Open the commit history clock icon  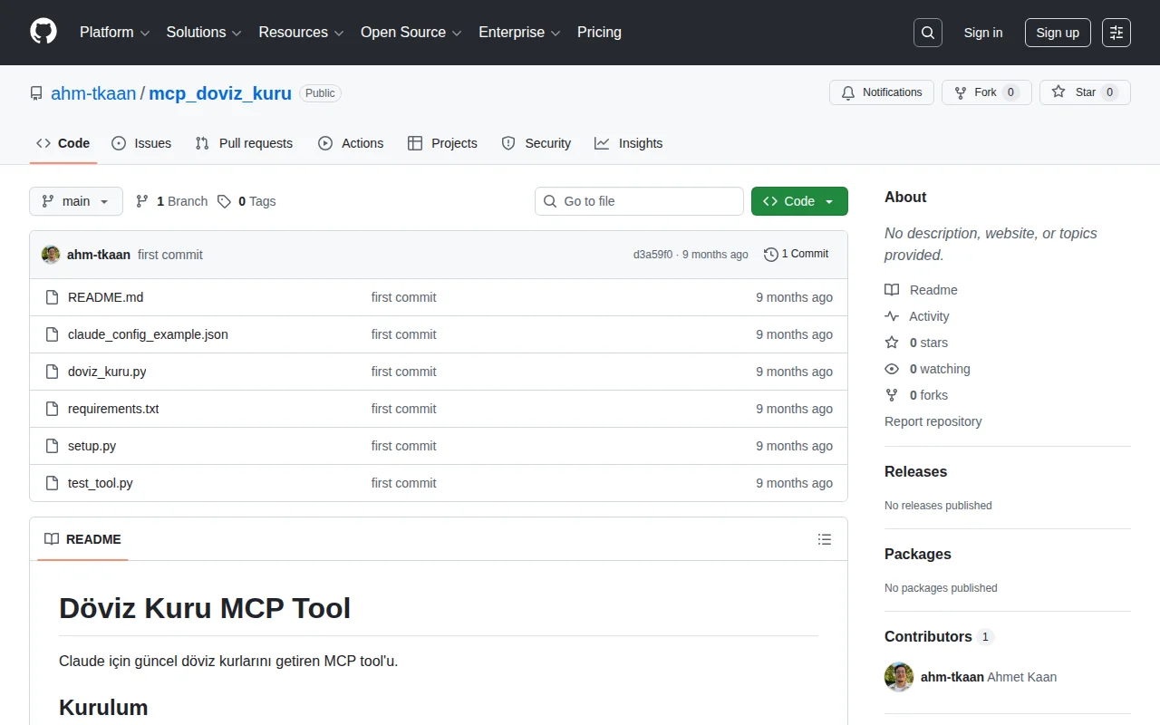click(770, 254)
